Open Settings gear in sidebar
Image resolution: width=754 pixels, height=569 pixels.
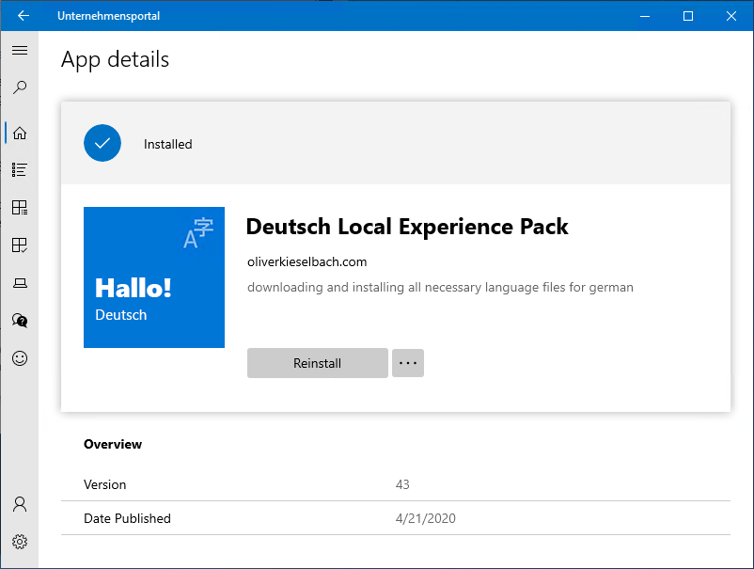point(20,542)
